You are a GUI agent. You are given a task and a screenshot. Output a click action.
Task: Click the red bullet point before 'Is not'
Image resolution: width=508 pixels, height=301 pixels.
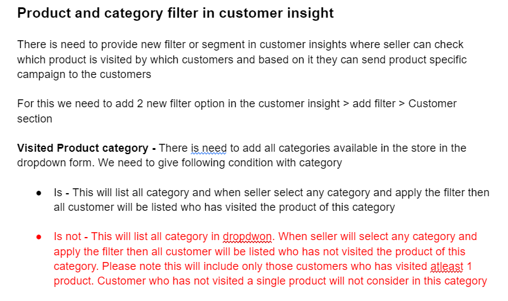click(x=38, y=236)
